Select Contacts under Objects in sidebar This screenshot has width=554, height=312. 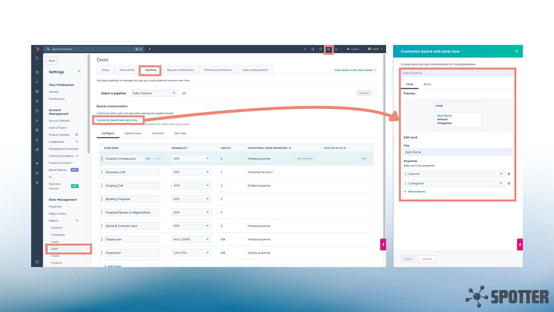tap(57, 228)
